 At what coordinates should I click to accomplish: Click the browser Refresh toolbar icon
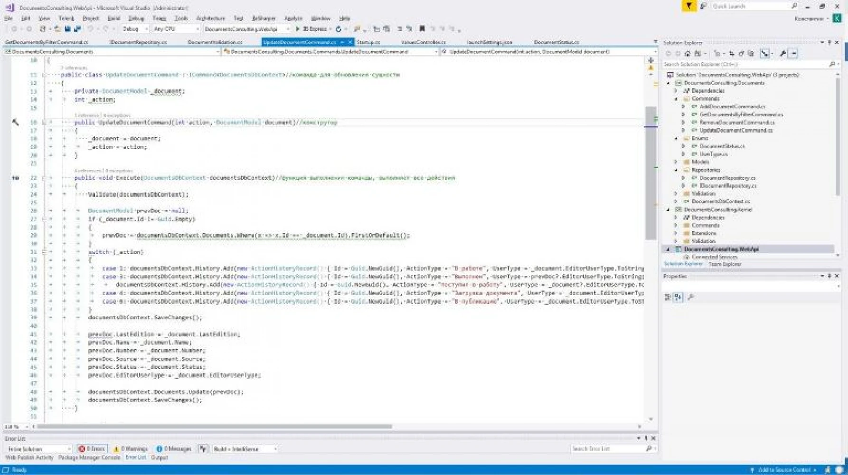[339, 29]
